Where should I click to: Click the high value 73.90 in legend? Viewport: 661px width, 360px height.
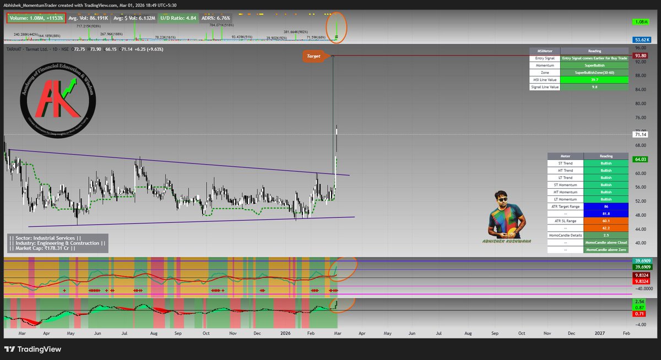pos(96,49)
